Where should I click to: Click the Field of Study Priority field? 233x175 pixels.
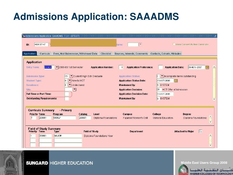[33, 136]
